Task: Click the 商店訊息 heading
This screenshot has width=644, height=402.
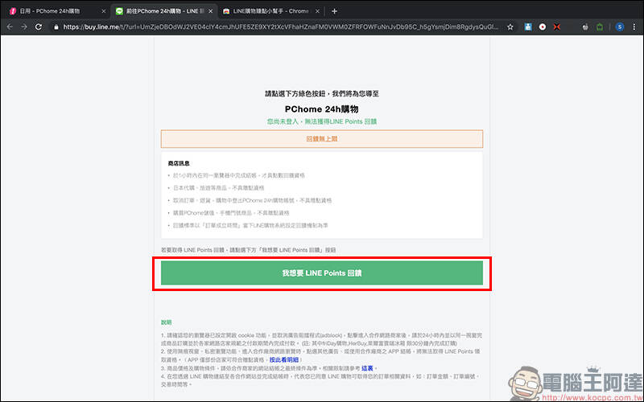Action: 179,163
